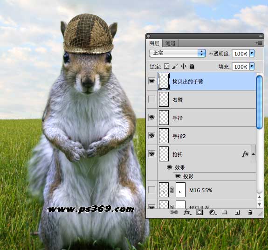The height and width of the screenshot is (250, 268).
Task: Toggle lock transparent pixels icon
Action: 166,66
